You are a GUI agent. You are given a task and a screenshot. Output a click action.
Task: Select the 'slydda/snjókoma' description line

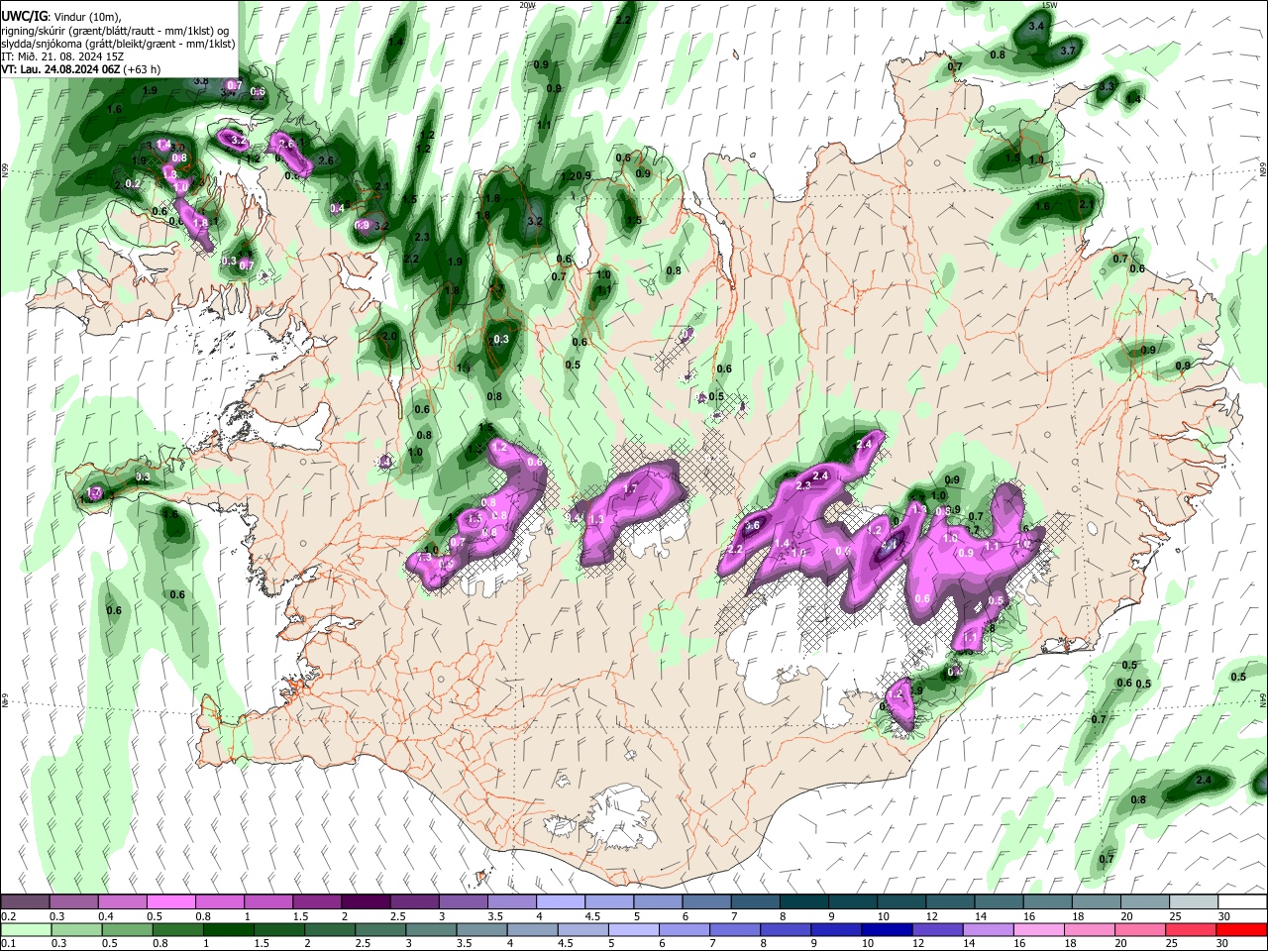(118, 44)
